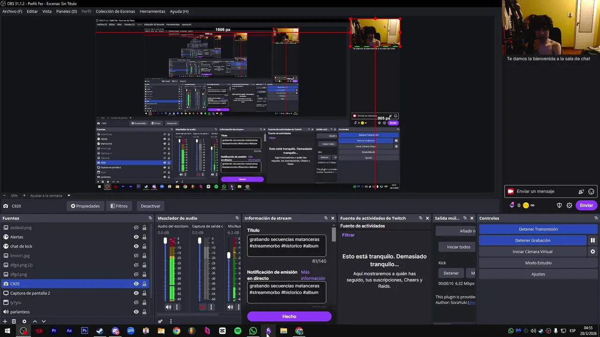Click purple Hecho button
The image size is (600, 337).
289,316
